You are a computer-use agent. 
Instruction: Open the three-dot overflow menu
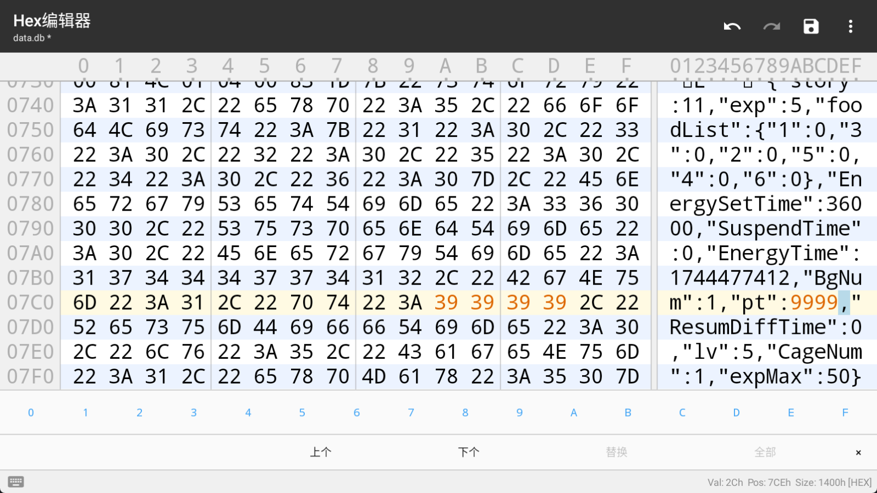click(x=850, y=26)
